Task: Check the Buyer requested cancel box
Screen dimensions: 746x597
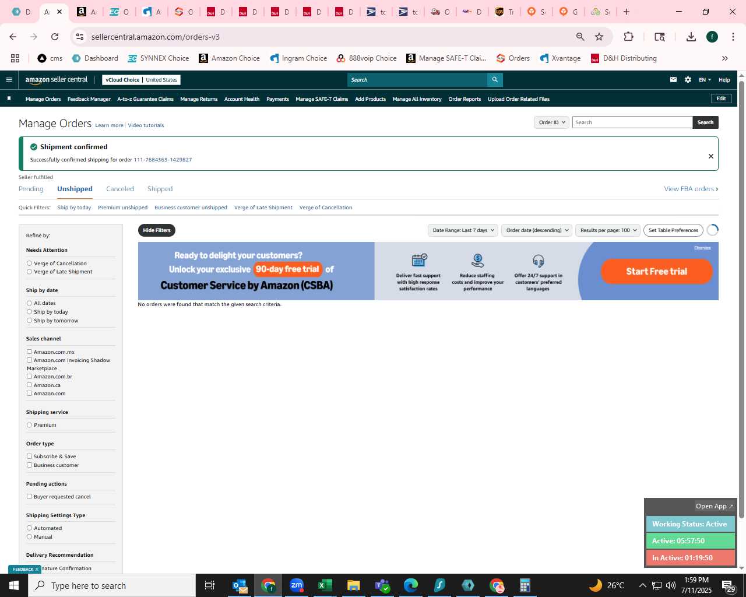Action: 29,497
